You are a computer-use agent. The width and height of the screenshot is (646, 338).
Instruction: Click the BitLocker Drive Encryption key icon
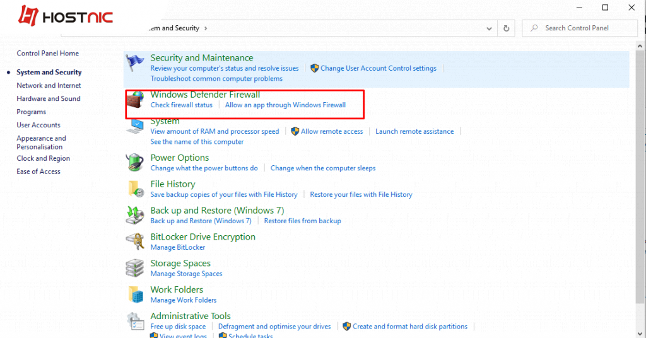[135, 242]
